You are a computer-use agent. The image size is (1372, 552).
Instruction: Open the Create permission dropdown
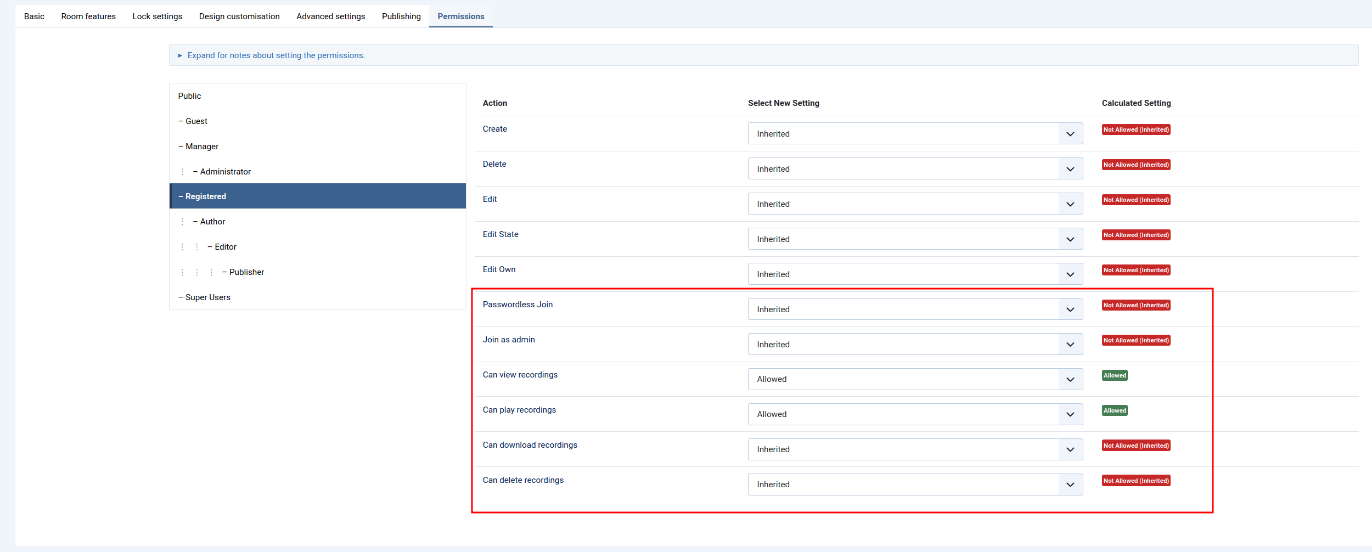[x=914, y=133]
